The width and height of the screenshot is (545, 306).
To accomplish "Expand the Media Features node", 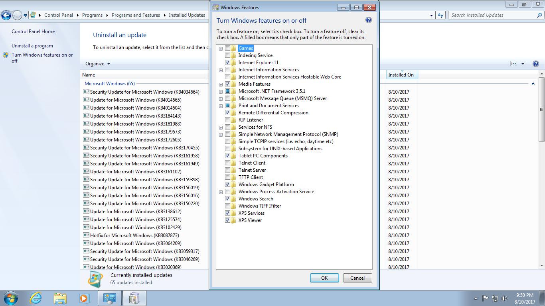I will [221, 84].
